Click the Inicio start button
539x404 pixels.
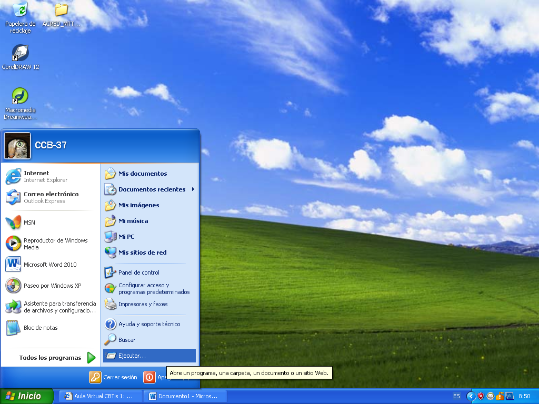tap(27, 396)
